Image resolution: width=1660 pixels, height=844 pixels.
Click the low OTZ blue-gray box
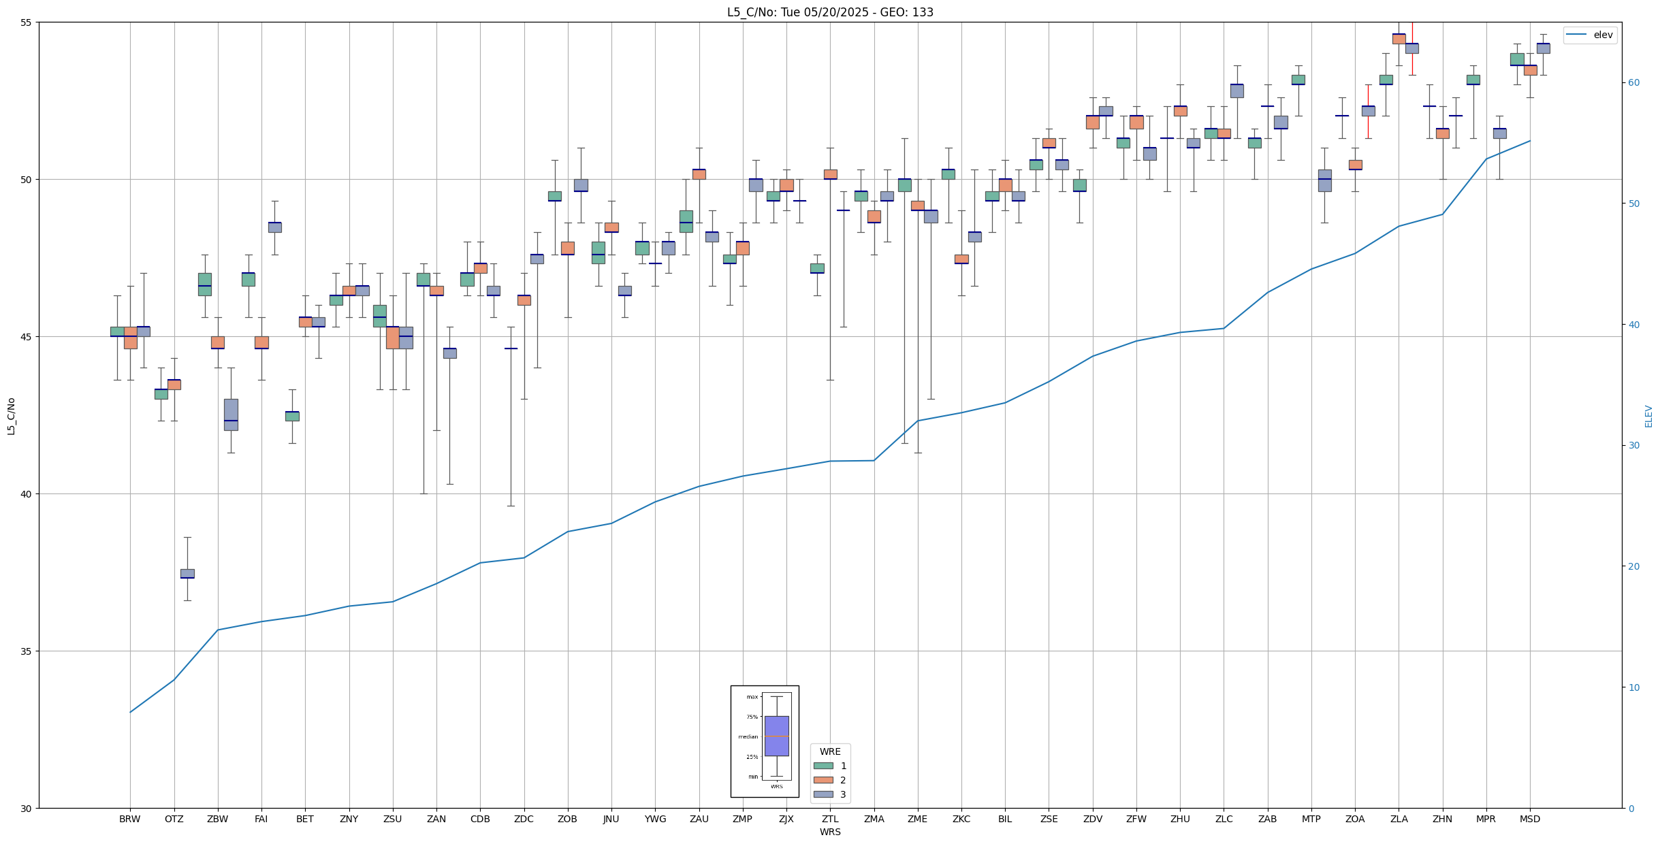click(187, 573)
